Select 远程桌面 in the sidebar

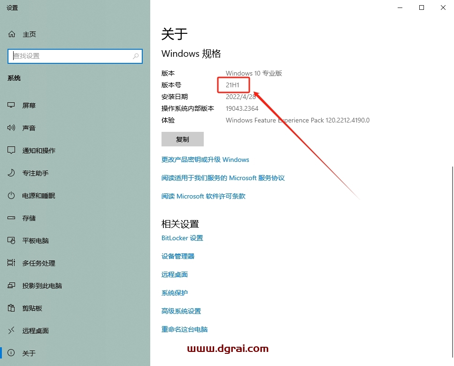(35, 331)
